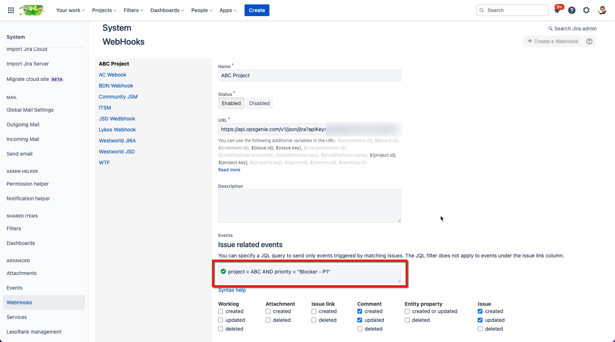
Task: Click the magnifier in the top search bar
Action: pos(482,10)
